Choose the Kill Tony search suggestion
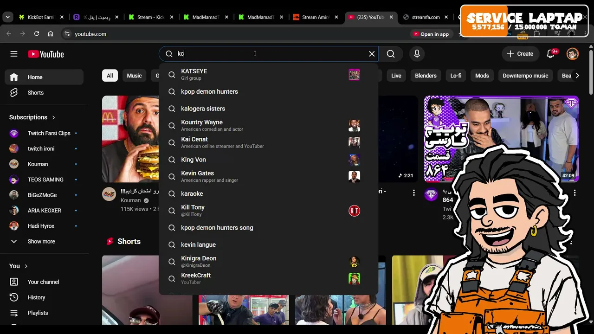Image resolution: width=594 pixels, height=334 pixels. [268, 211]
